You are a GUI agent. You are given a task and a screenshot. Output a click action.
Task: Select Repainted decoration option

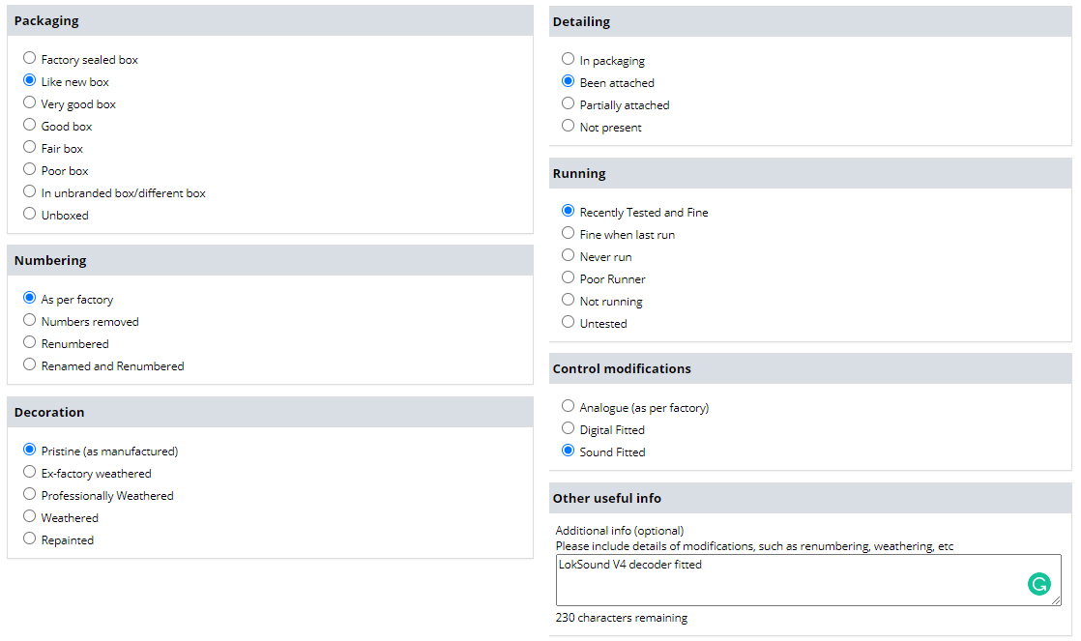(x=30, y=539)
